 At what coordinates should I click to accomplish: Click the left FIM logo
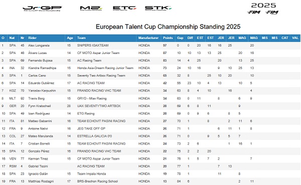pyautogui.click(x=254, y=12)
